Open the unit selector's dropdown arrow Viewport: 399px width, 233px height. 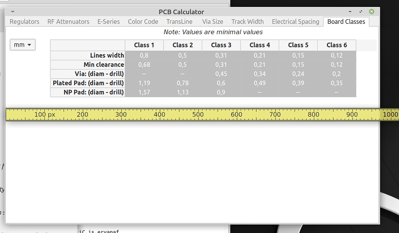pyautogui.click(x=29, y=45)
